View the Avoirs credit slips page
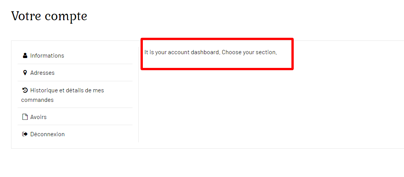Screen dimensions: 404x177 tap(38, 117)
